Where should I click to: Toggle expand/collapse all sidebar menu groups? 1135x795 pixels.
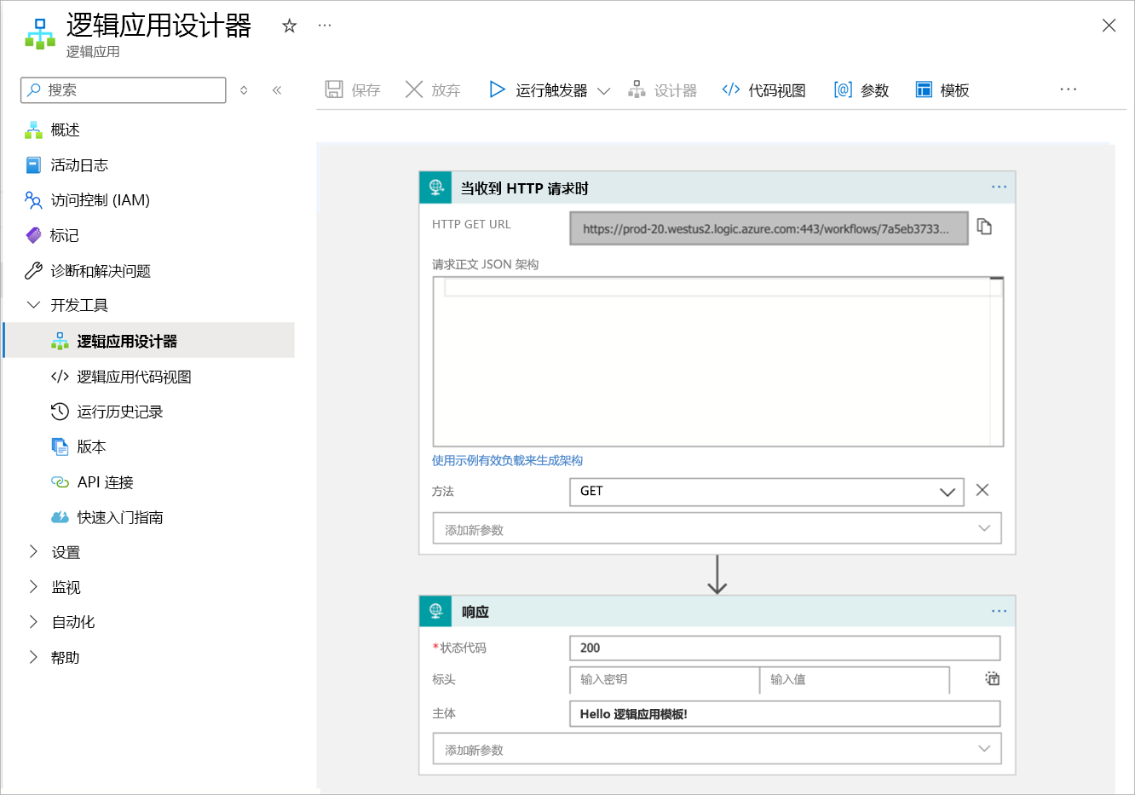pyautogui.click(x=244, y=90)
